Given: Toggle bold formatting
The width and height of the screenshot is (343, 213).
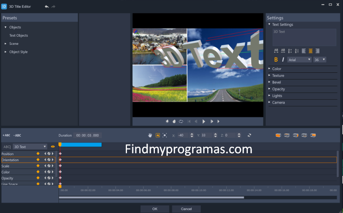Looking at the screenshot, I should pos(276,60).
